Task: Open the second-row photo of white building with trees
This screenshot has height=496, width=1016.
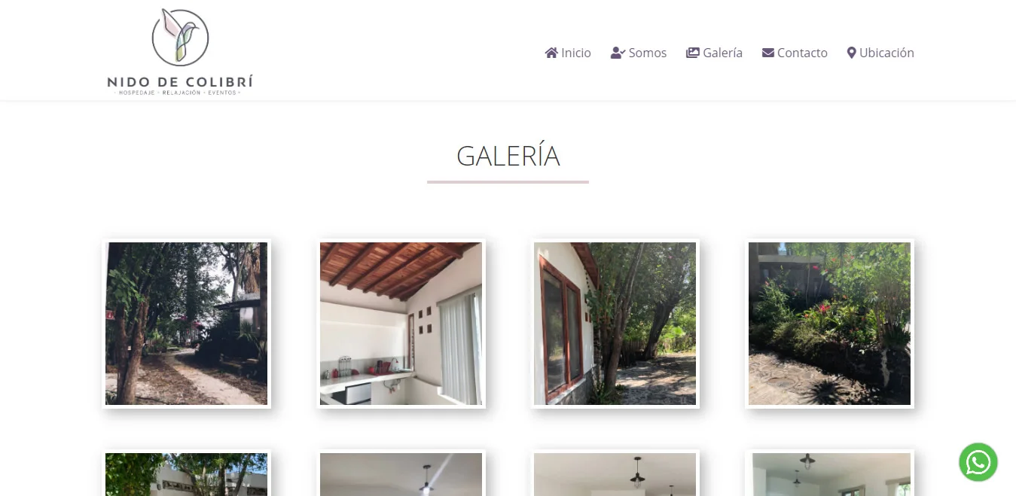Action: coord(187,473)
